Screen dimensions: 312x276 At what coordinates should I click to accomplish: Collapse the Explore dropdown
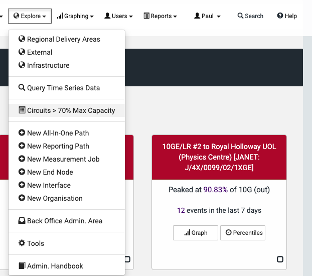point(30,16)
